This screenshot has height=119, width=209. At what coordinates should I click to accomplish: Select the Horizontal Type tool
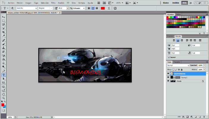4,75
